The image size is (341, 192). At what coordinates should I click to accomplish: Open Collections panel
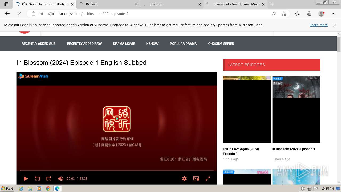[309, 14]
